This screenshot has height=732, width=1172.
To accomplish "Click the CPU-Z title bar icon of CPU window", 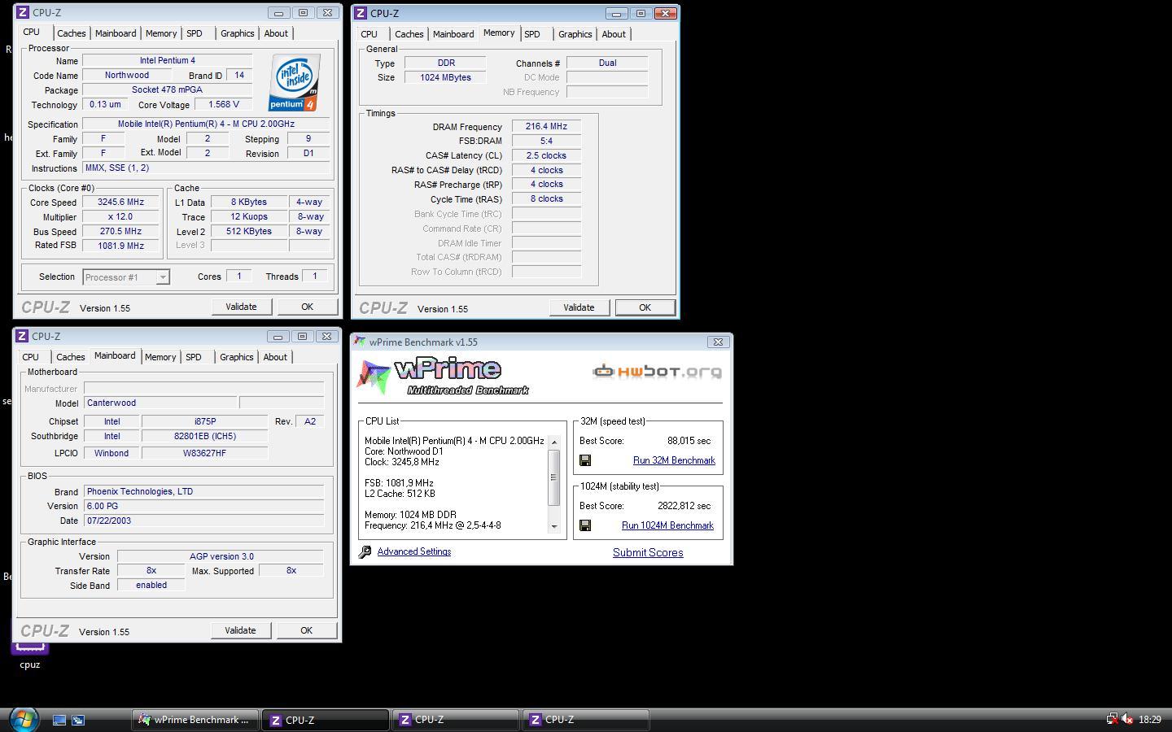I will pos(22,13).
